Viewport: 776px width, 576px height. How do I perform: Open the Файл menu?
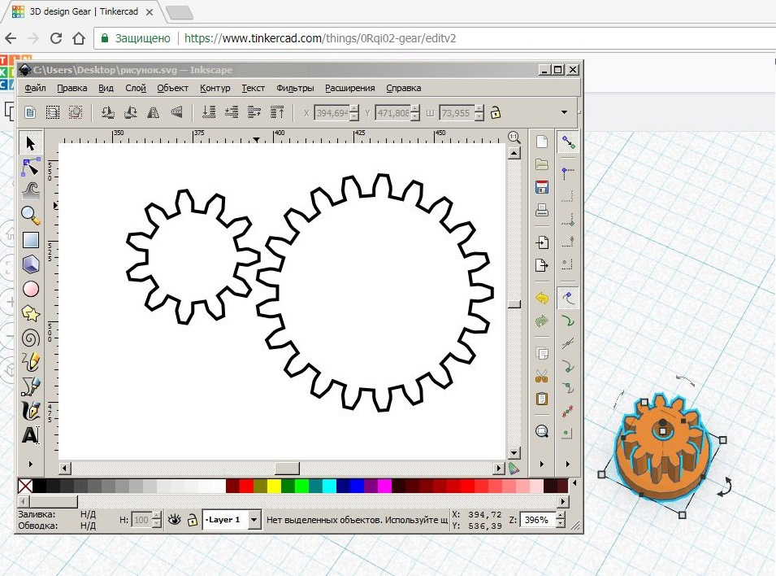point(35,88)
